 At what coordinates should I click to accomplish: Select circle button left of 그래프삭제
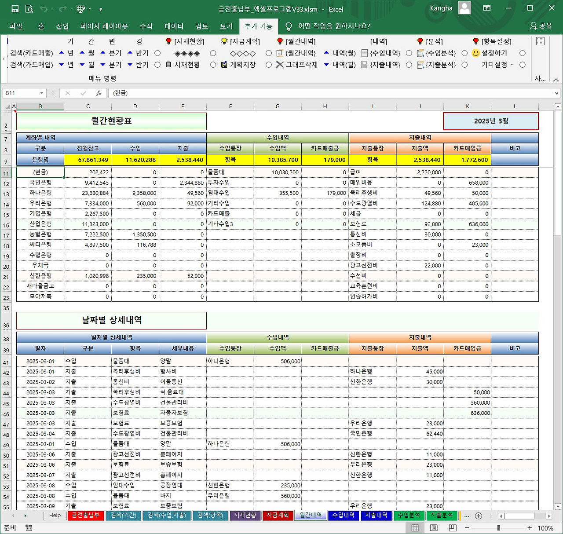[x=269, y=65]
